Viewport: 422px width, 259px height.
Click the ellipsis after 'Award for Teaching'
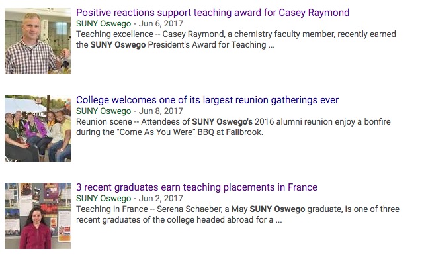[271, 46]
